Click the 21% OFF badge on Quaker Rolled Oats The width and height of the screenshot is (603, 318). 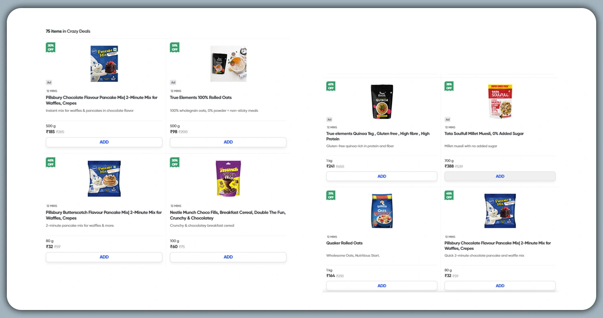[331, 195]
